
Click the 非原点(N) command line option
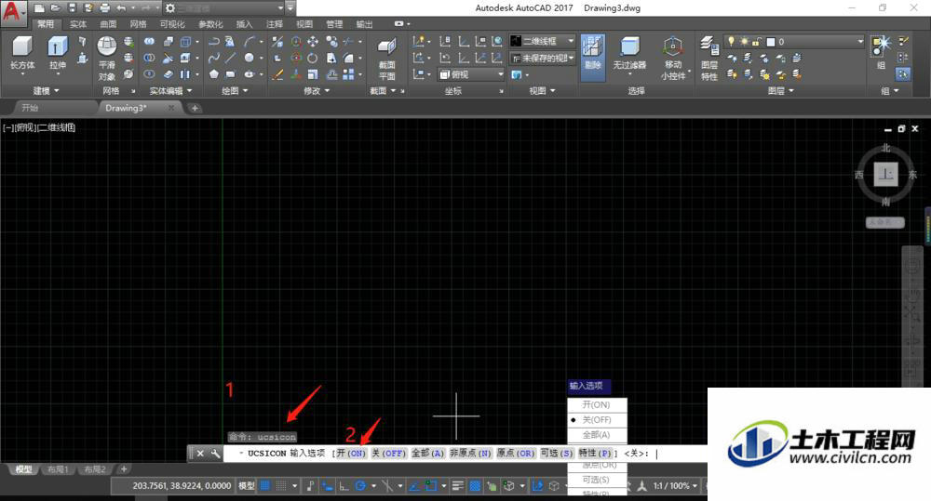click(471, 453)
